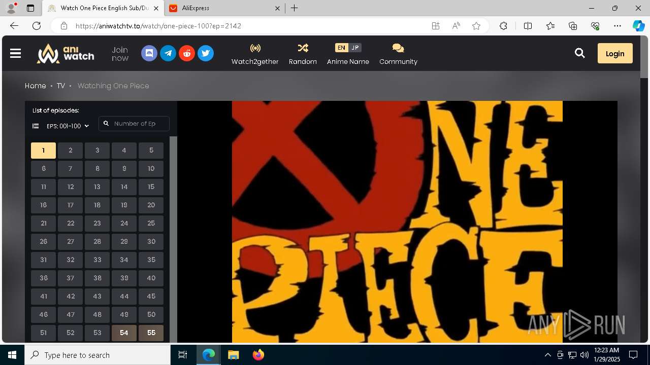The width and height of the screenshot is (650, 365).
Task: Show hidden system tray icons
Action: [x=547, y=355]
